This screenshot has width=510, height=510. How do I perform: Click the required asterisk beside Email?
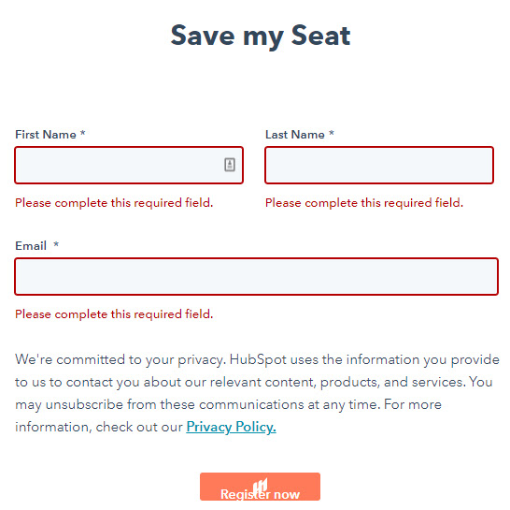[56, 244]
